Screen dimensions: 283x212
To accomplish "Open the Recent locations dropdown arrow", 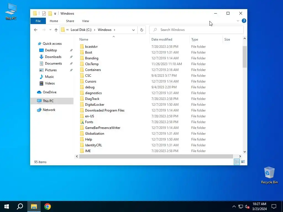I will click(50, 30).
